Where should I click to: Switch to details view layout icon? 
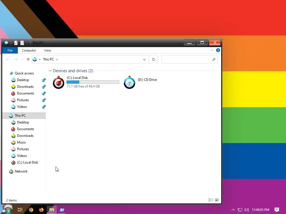pyautogui.click(x=211, y=200)
